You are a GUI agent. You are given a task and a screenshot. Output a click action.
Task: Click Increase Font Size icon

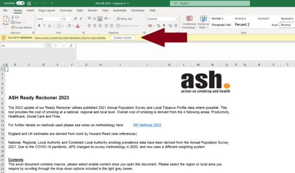76,19
